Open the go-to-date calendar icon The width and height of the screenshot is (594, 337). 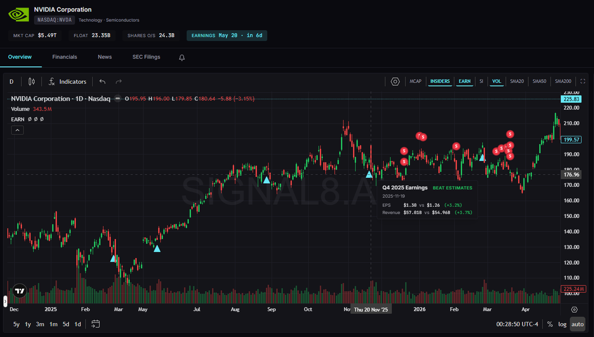pyautogui.click(x=96, y=324)
